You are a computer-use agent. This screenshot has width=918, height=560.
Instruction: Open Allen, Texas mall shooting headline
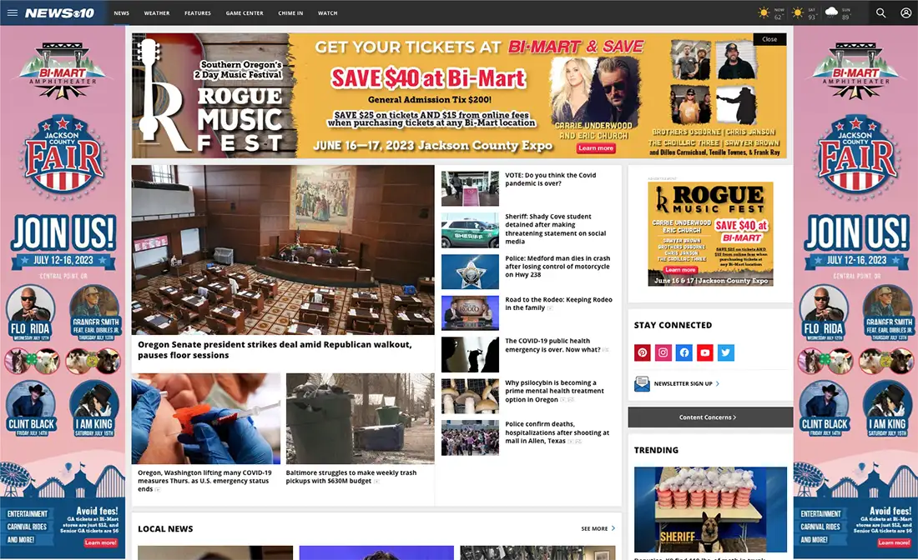click(x=557, y=432)
